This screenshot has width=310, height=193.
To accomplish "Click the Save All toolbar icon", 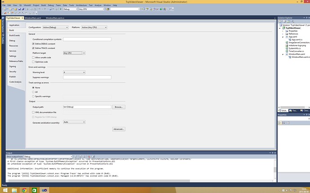I will 23,9.
